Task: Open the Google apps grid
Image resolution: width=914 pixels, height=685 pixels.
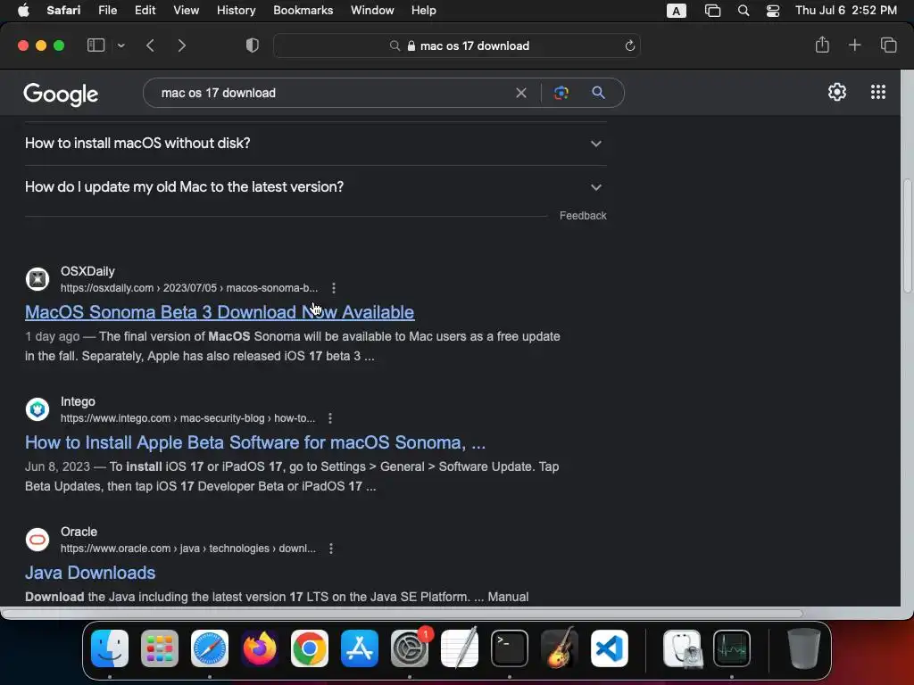Action: click(x=878, y=92)
